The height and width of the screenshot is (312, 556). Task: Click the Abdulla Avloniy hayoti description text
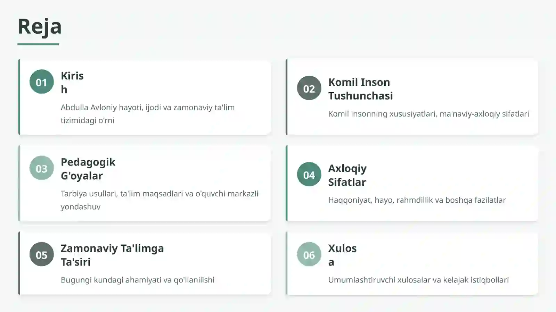[148, 114]
